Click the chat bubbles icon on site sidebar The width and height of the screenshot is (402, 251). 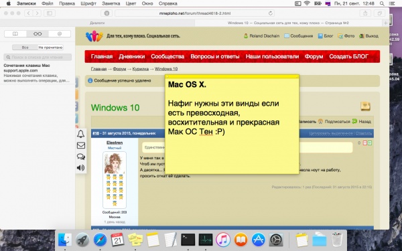(81, 157)
